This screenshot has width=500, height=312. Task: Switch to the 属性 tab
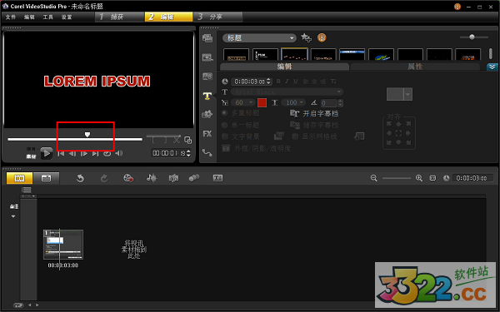point(415,67)
